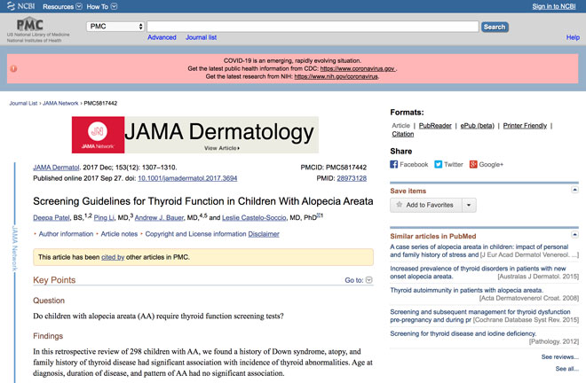Viewport: 586px width, 383px height.
Task: Expand Article notes
Action: click(119, 234)
